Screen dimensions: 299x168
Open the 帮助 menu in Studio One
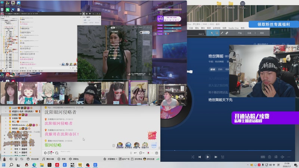pos(243,28)
